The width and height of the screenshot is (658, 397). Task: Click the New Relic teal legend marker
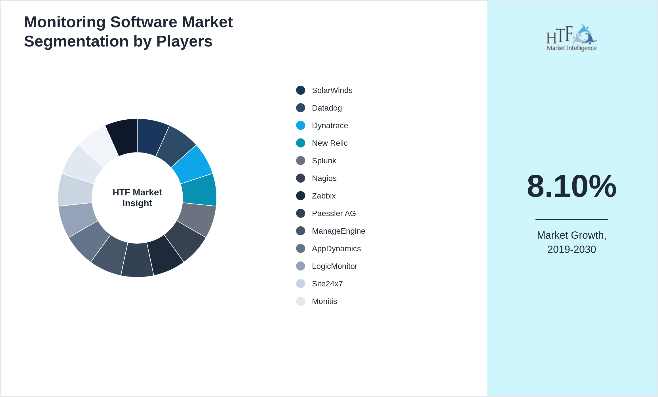[x=300, y=143]
